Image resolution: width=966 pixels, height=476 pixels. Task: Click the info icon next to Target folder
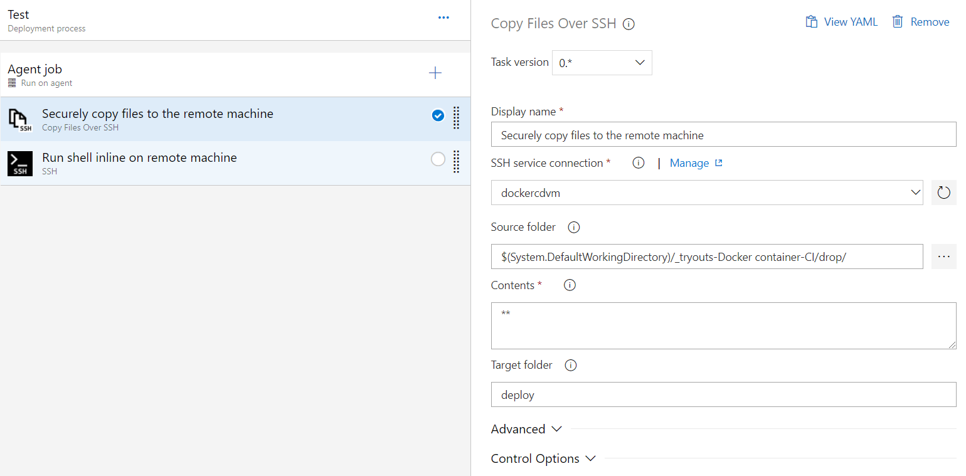coord(570,365)
